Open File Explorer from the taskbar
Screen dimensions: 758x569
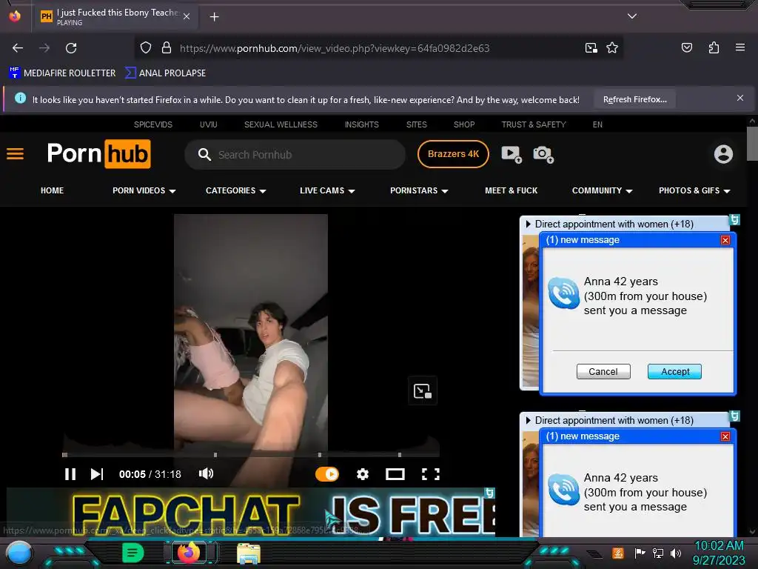click(x=249, y=553)
